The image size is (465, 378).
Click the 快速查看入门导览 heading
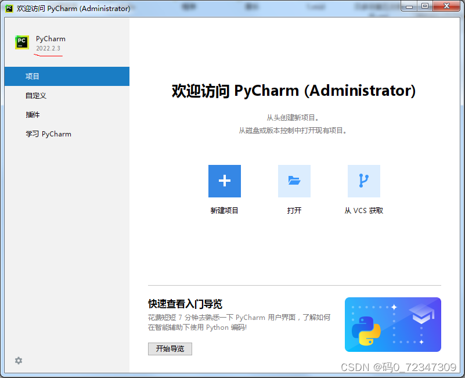click(185, 304)
